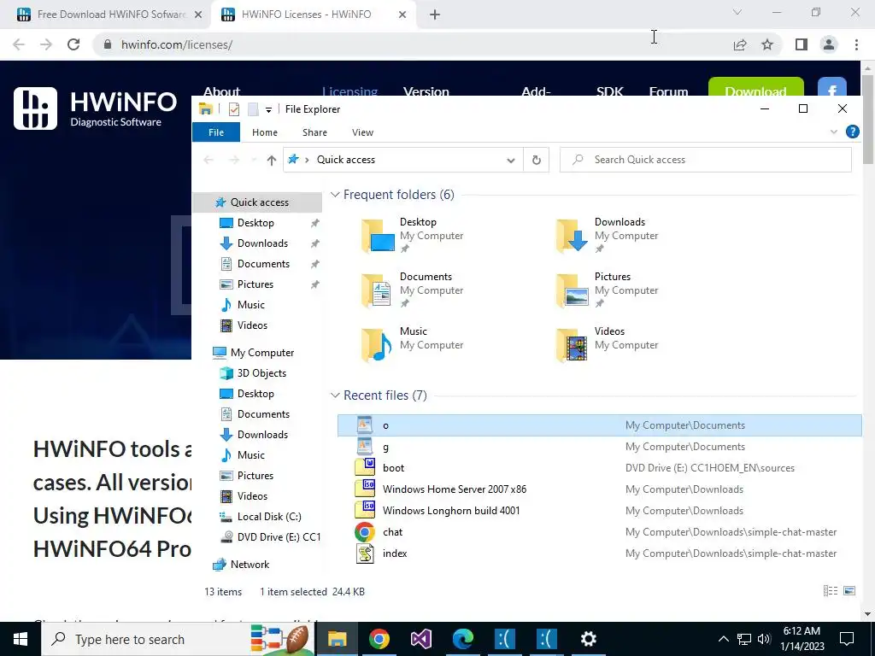Screen dimensions: 875x656
Task: Share this page icon in Chrome
Action: tap(740, 44)
